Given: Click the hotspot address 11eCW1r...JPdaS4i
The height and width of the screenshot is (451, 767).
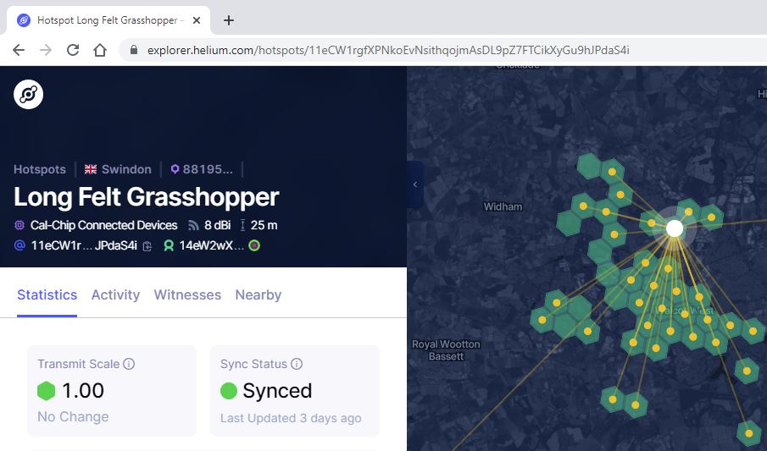Looking at the screenshot, I should (84, 245).
